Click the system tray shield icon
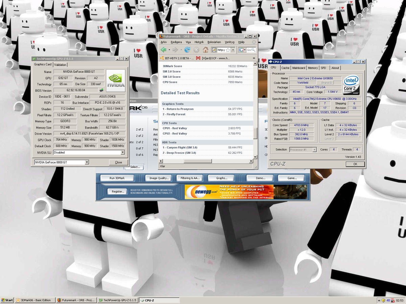Screen dimensions: 406x304 pos(383,300)
